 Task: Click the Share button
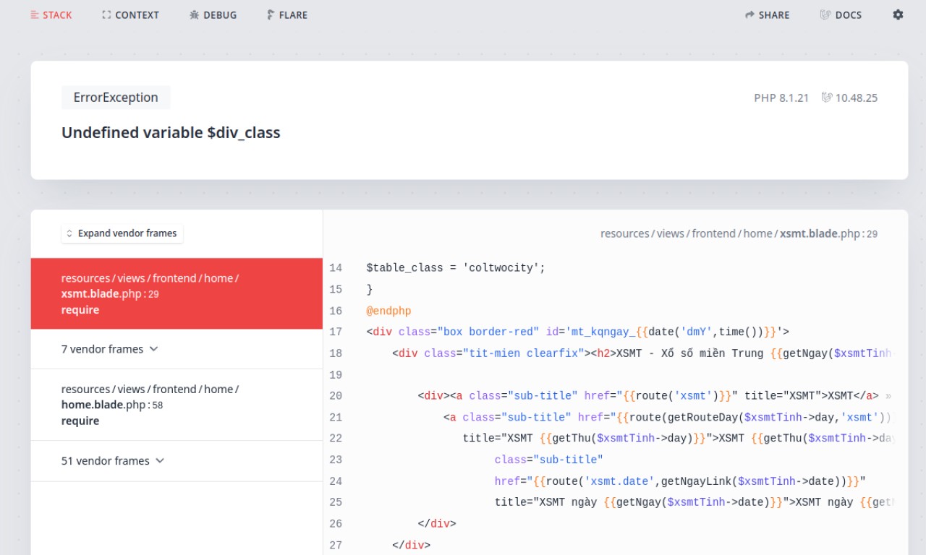point(768,14)
